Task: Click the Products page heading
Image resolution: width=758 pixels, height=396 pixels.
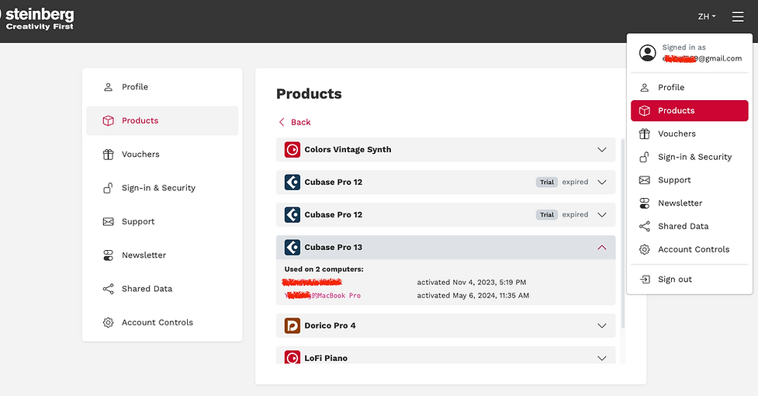Action: (x=309, y=94)
